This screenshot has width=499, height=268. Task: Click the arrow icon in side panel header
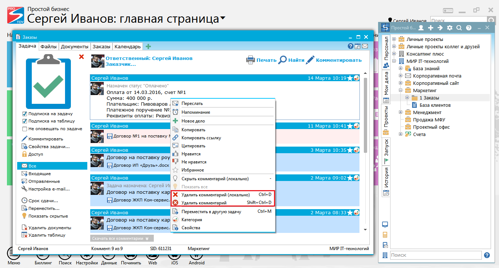coord(440,28)
